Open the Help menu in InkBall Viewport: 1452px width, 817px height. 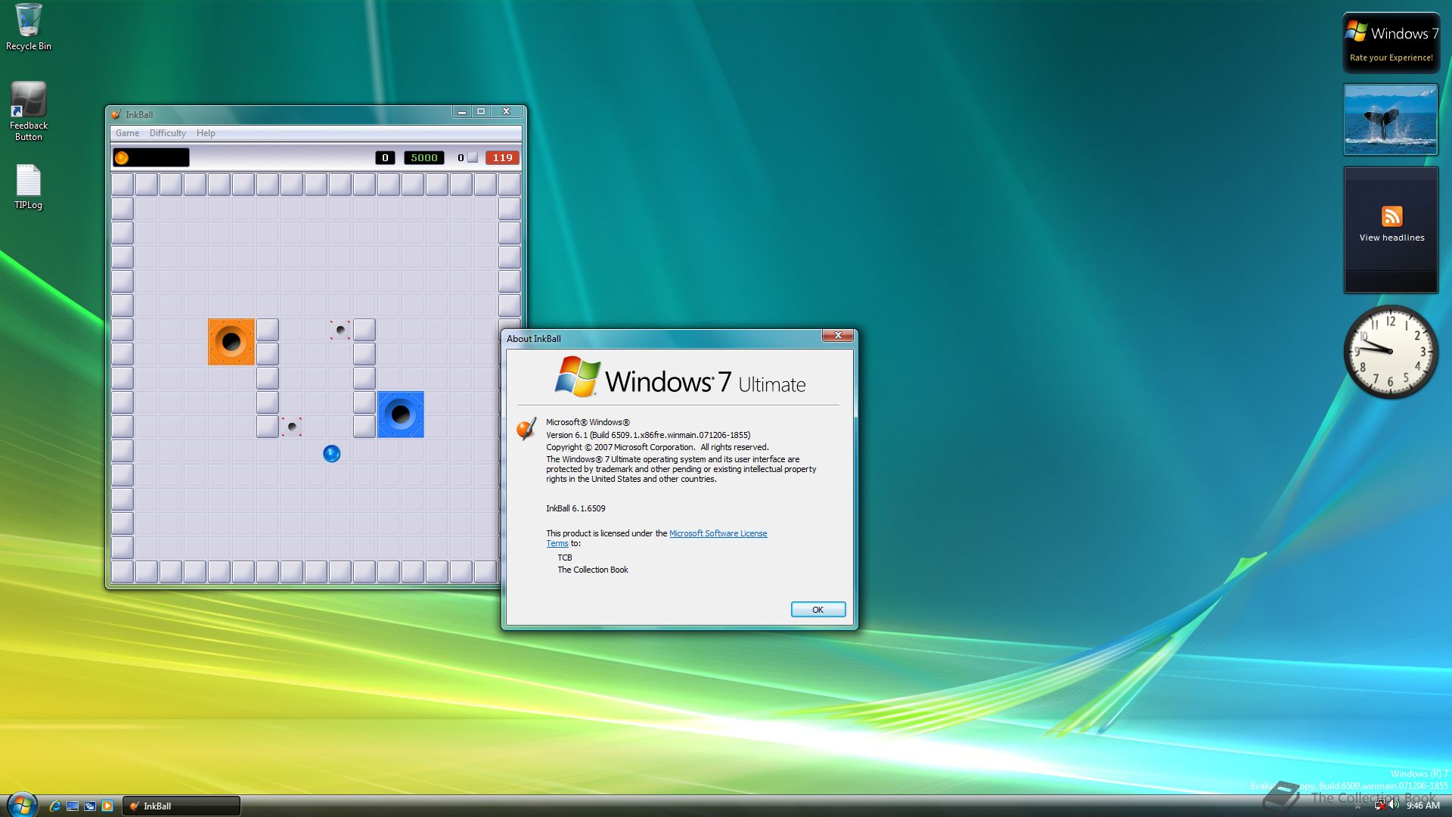click(206, 133)
